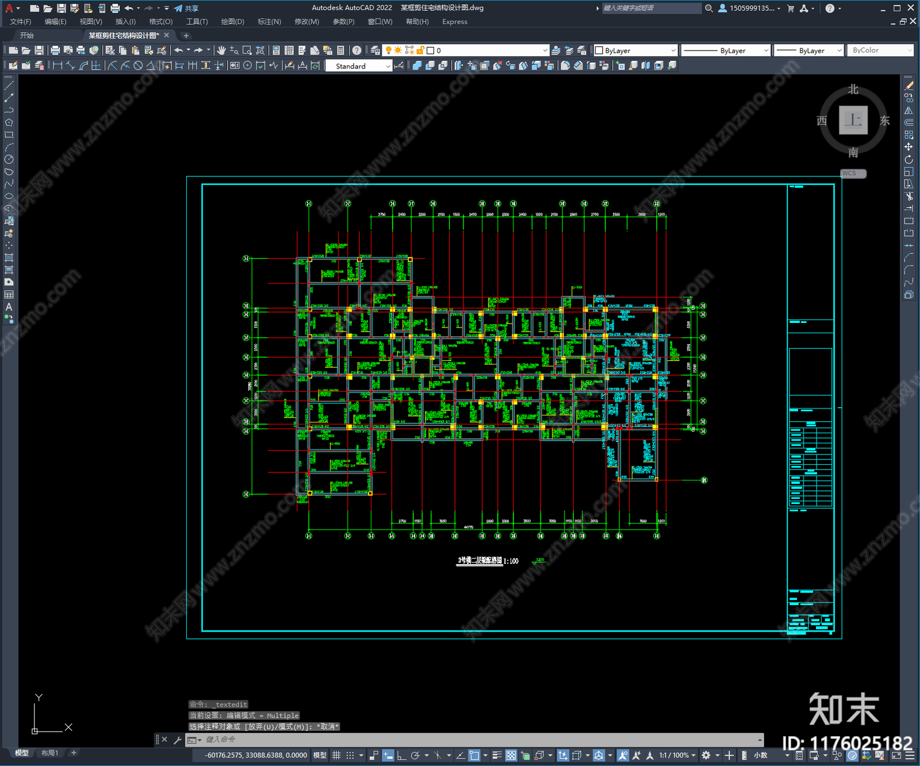Toggle snap mode in status bar
This screenshot has height=766, width=920.
click(x=350, y=755)
